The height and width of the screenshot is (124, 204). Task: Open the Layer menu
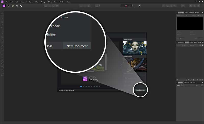point(31,2)
